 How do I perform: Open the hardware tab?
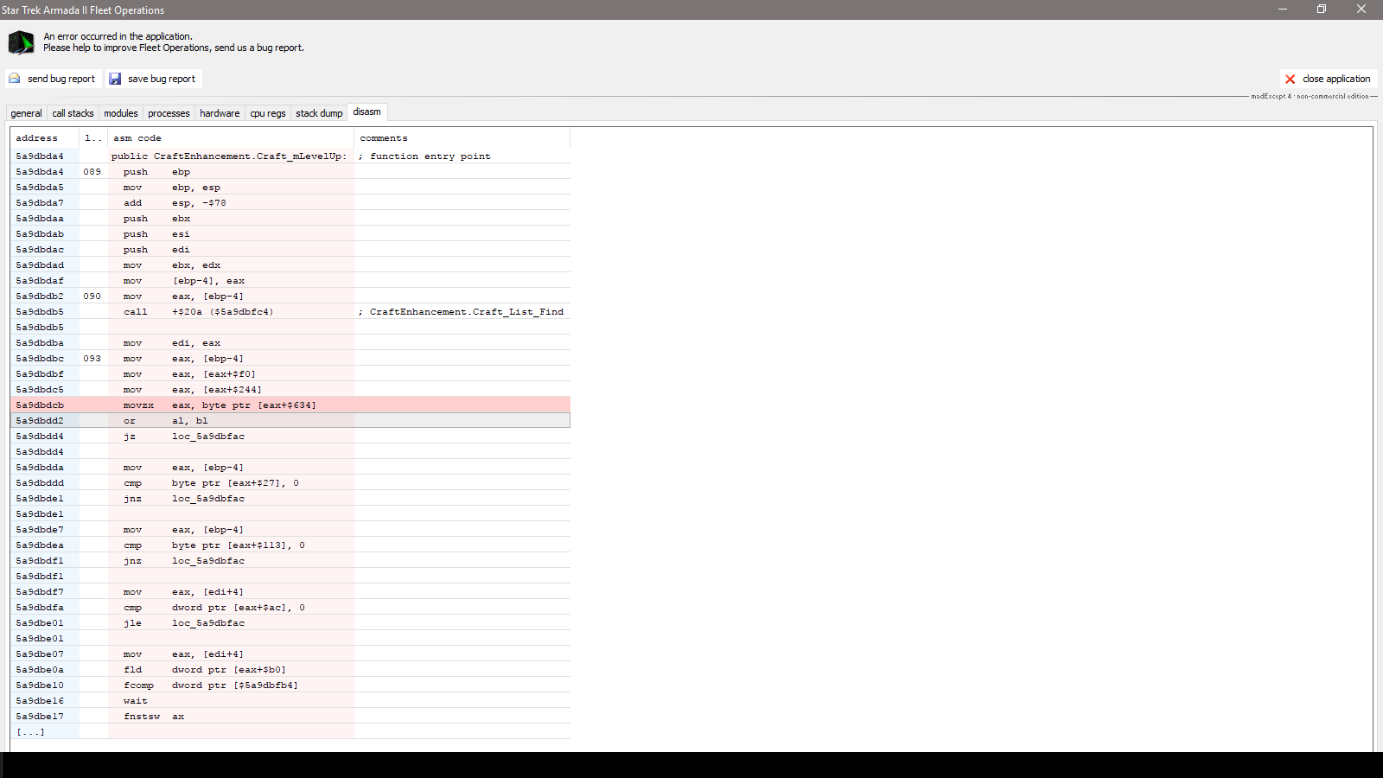220,113
